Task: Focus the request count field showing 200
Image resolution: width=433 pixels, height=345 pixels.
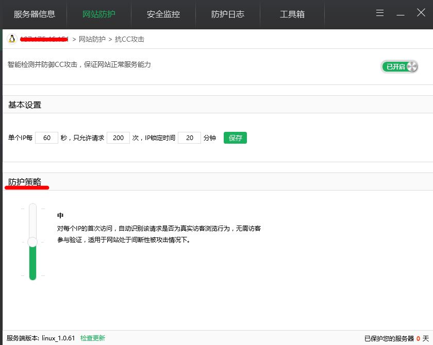Action: pos(118,138)
